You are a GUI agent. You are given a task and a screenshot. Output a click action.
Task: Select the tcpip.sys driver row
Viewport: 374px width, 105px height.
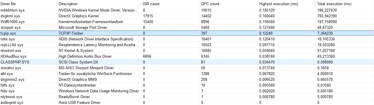(x=187, y=33)
